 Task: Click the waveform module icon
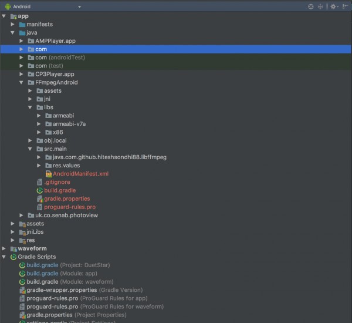tap(13, 249)
